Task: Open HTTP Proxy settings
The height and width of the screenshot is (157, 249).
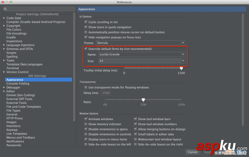Action: (14, 118)
